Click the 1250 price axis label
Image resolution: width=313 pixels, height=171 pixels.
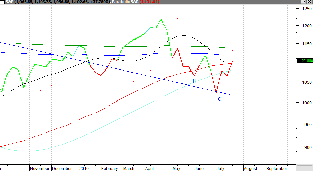click(x=307, y=9)
